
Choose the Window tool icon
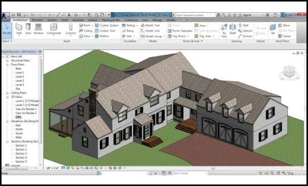coord(38,29)
